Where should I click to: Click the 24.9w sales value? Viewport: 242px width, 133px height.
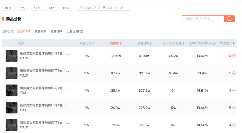click(116, 108)
